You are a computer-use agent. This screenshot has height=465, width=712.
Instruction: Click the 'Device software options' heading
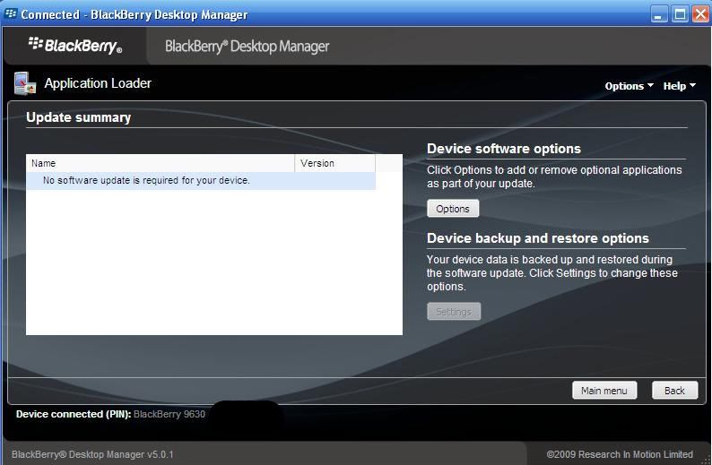(504, 149)
